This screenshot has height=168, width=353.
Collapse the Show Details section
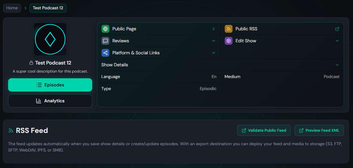pyautogui.click(x=337, y=65)
